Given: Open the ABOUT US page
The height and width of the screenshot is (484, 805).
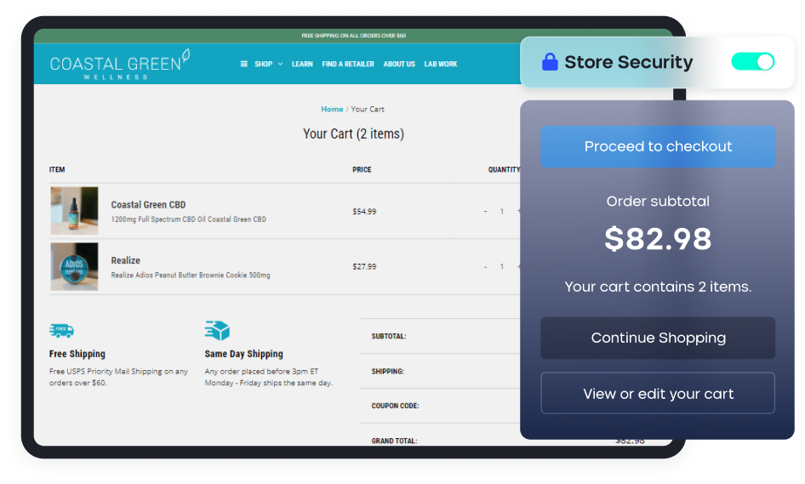Looking at the screenshot, I should [x=399, y=64].
